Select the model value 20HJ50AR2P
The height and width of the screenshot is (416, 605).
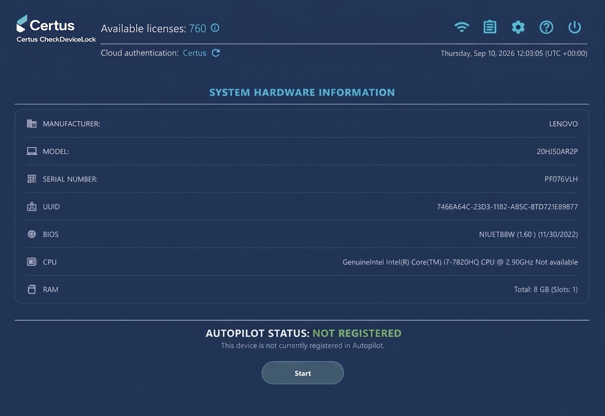pyautogui.click(x=557, y=151)
